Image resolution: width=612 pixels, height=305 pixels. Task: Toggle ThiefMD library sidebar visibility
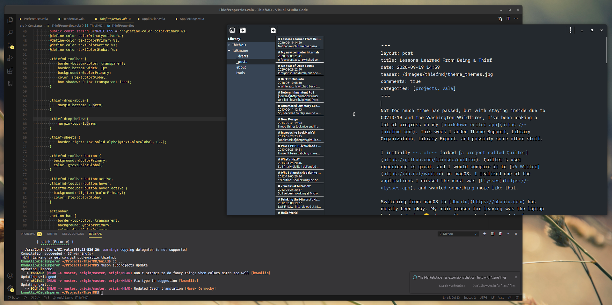[232, 30]
